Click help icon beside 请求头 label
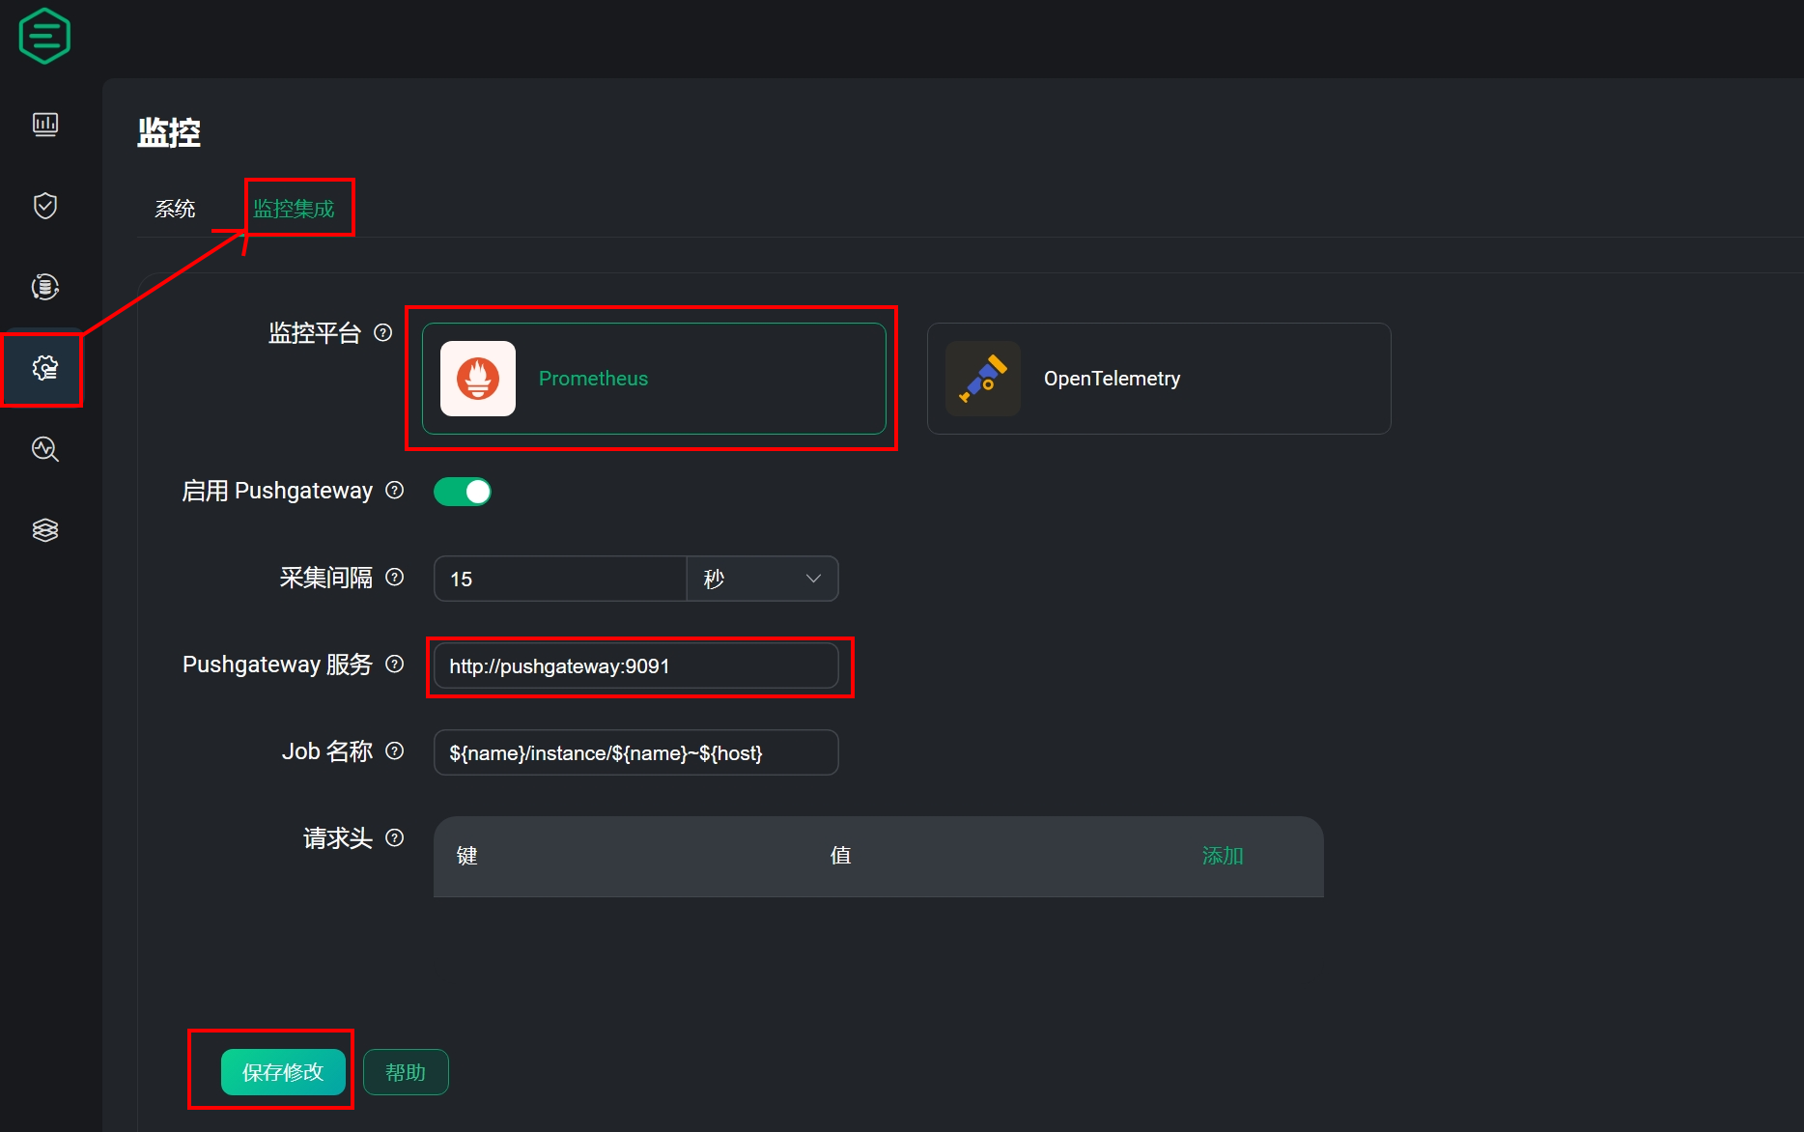The width and height of the screenshot is (1804, 1132). point(394,838)
